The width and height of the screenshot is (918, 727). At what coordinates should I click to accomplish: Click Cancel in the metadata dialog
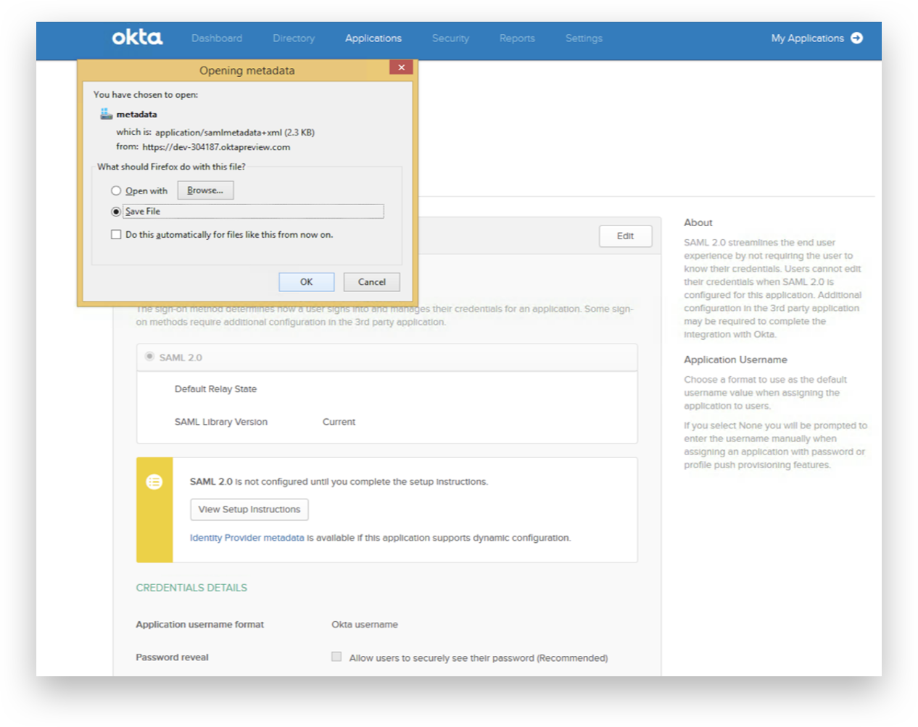coord(372,282)
